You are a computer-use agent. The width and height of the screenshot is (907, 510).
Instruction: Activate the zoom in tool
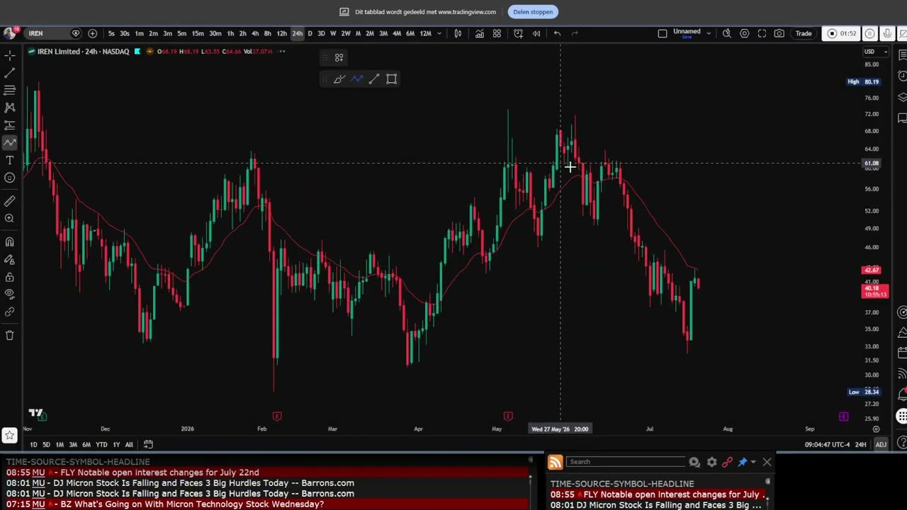point(10,218)
